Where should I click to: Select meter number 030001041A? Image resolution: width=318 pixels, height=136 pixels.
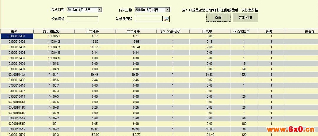point(17,102)
